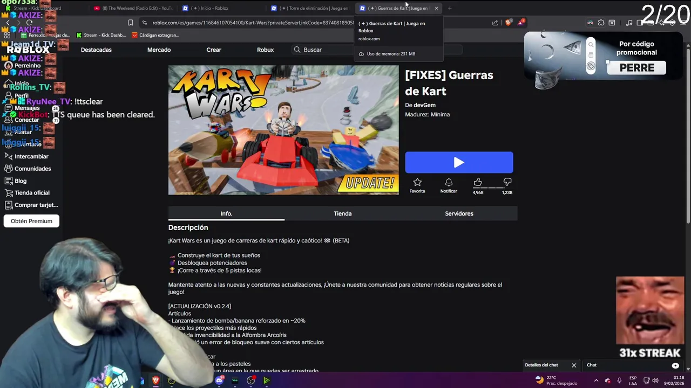Viewport: 691px width, 388px height.
Task: Open the Brave Shields lion icon
Action: 508,23
